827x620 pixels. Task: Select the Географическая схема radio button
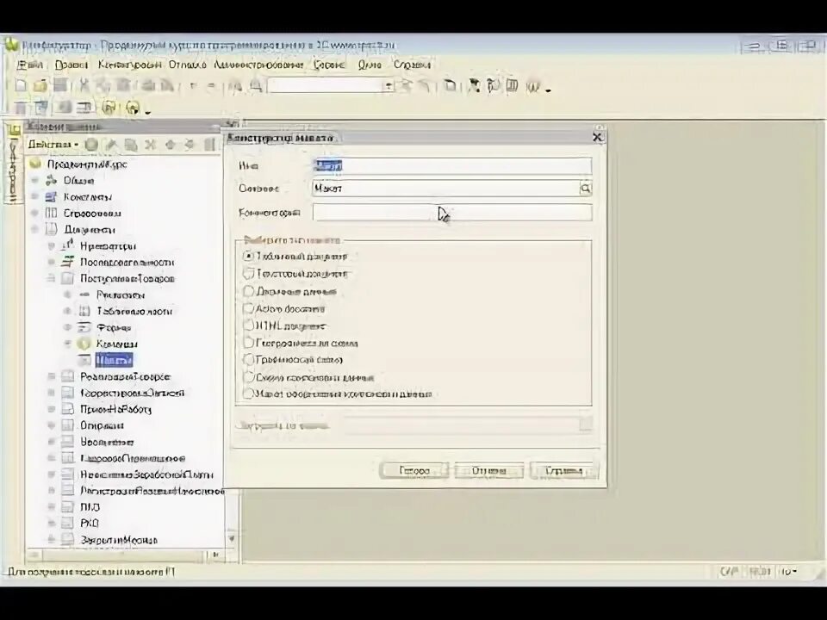coord(248,344)
